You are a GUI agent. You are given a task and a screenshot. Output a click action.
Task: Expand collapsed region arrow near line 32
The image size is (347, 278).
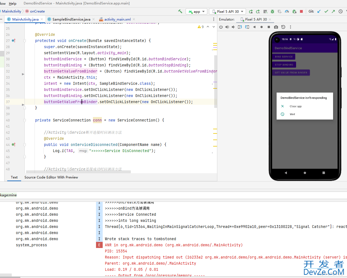click(23, 74)
